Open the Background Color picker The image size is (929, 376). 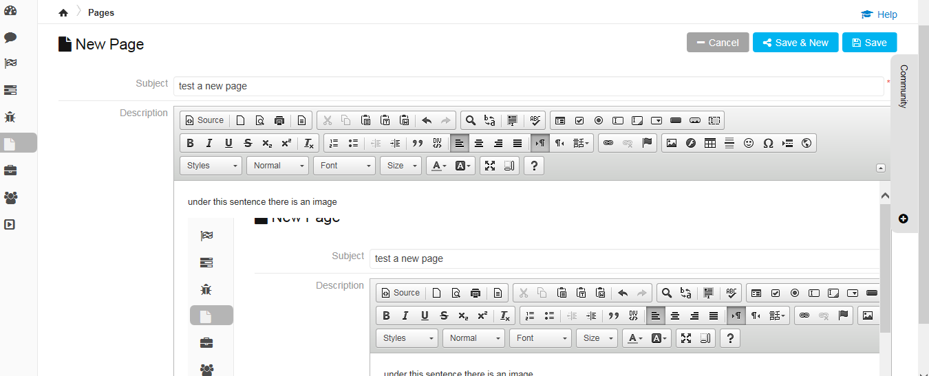click(x=462, y=166)
